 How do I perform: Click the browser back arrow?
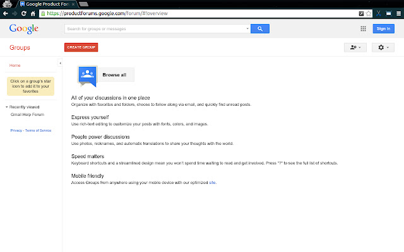[6, 13]
